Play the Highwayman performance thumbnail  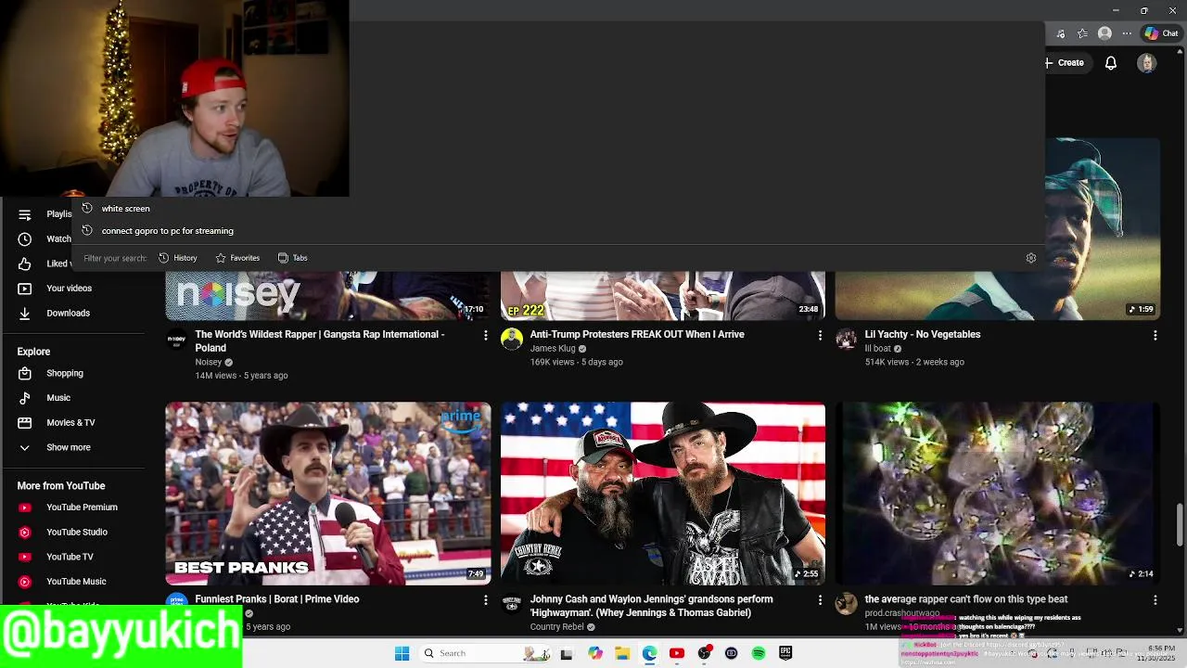click(x=663, y=494)
